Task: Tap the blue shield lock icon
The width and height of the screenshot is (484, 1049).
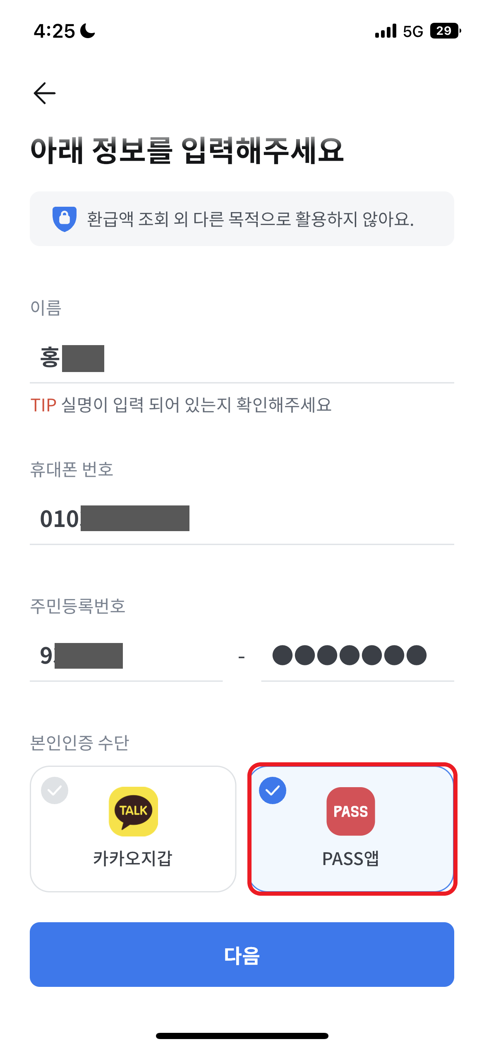Action: point(65,219)
